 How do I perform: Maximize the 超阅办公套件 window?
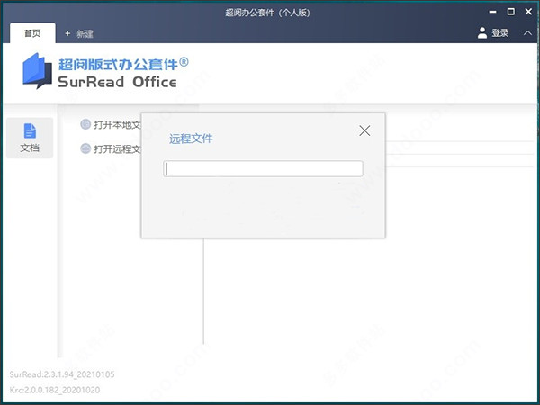tap(511, 12)
